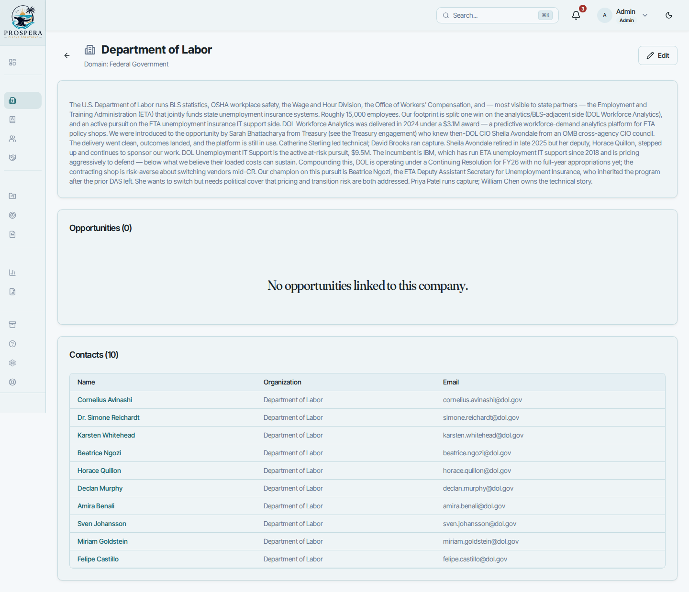689x592 pixels.
Task: Click the search magnifier icon
Action: [446, 15]
